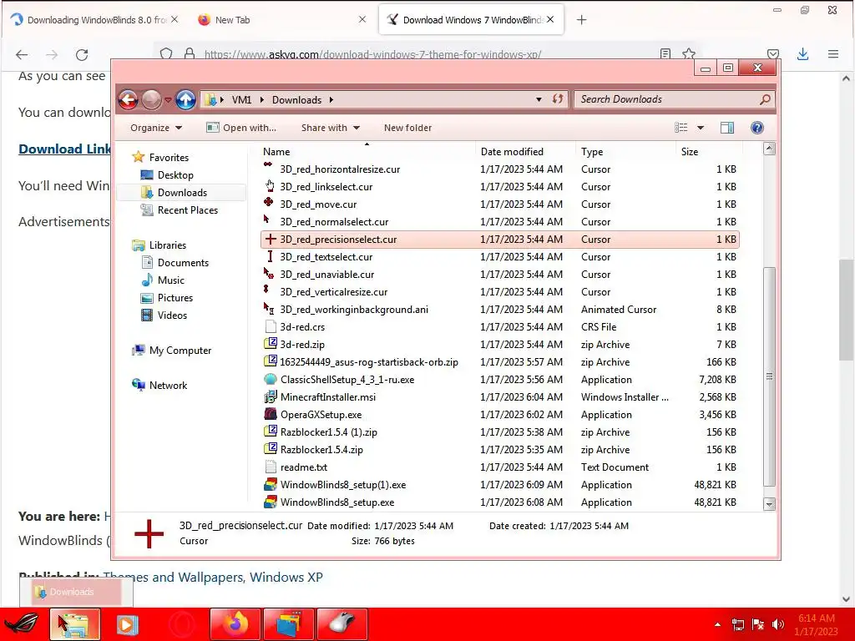Click New folder in Explorer toolbar
The height and width of the screenshot is (641, 855).
click(407, 128)
